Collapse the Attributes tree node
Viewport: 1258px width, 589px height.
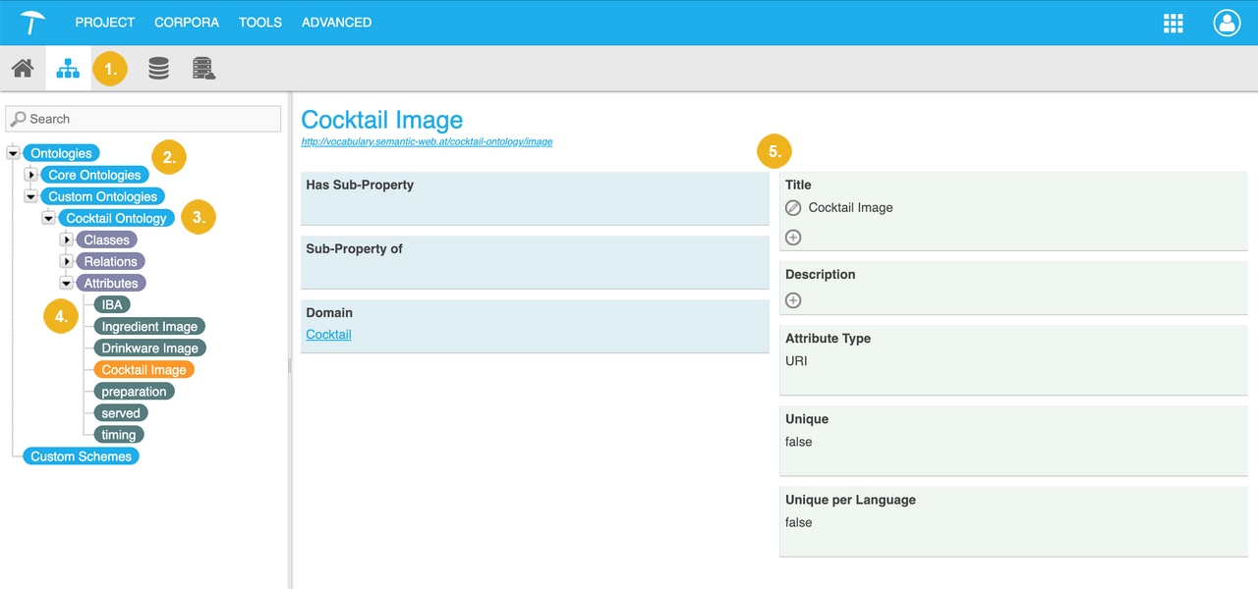point(67,283)
